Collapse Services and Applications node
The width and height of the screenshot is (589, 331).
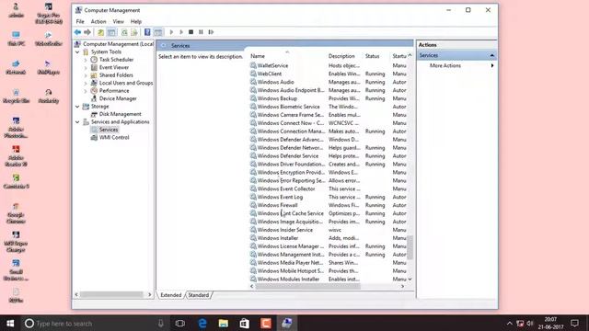(77, 122)
